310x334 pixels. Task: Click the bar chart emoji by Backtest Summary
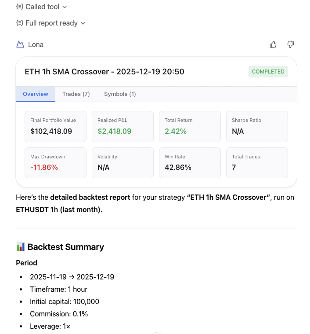21,247
